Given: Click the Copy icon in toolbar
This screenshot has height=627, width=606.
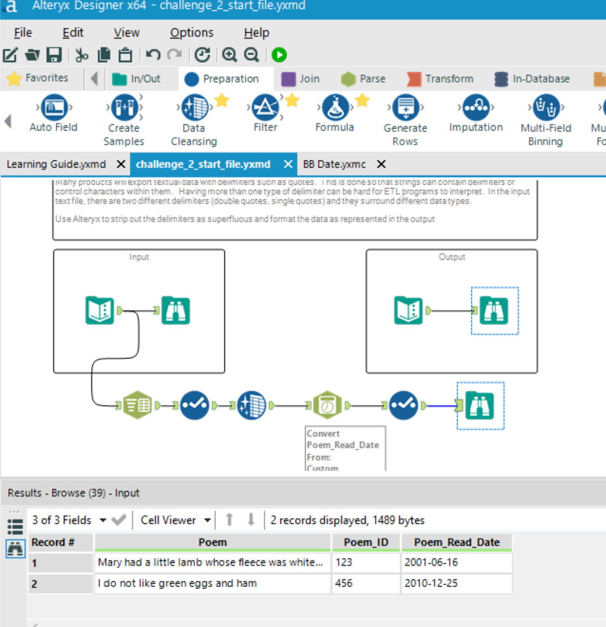Looking at the screenshot, I should click(x=104, y=54).
